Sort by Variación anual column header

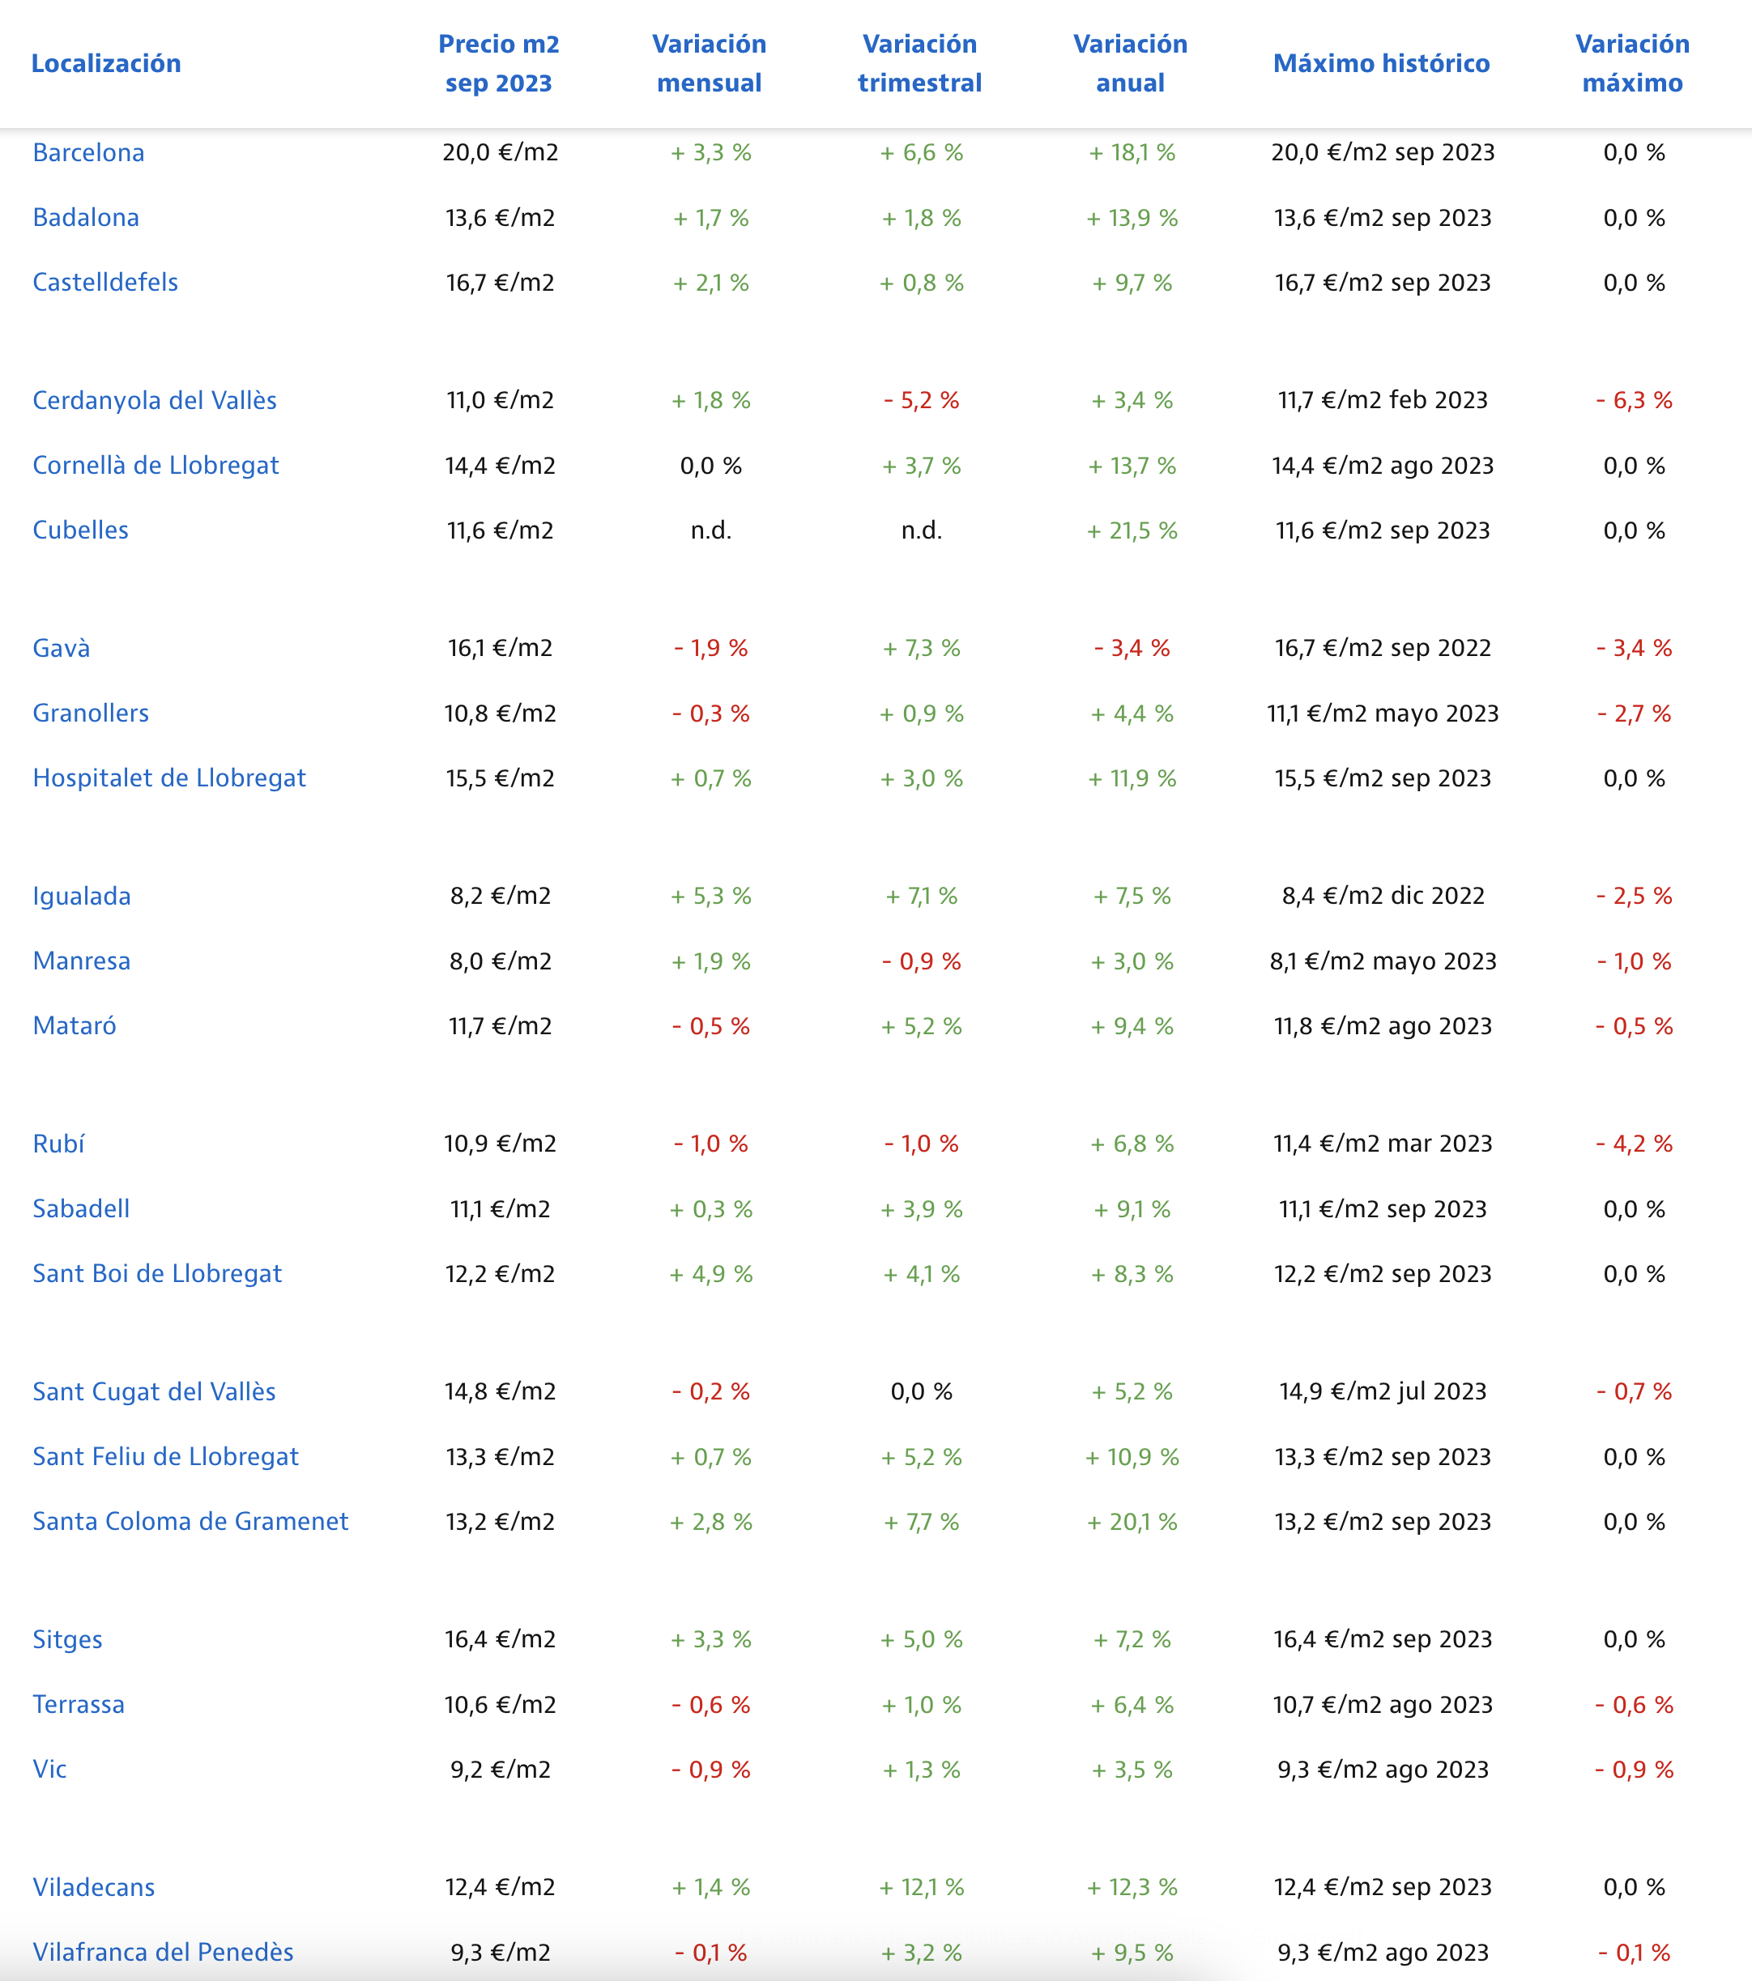[x=1130, y=64]
